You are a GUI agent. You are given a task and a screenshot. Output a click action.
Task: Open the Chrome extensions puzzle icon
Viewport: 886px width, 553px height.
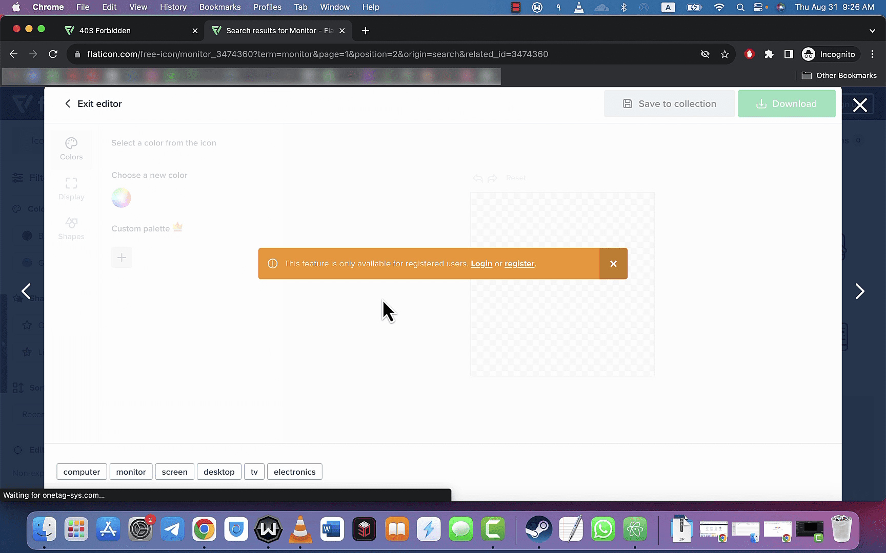(x=769, y=54)
